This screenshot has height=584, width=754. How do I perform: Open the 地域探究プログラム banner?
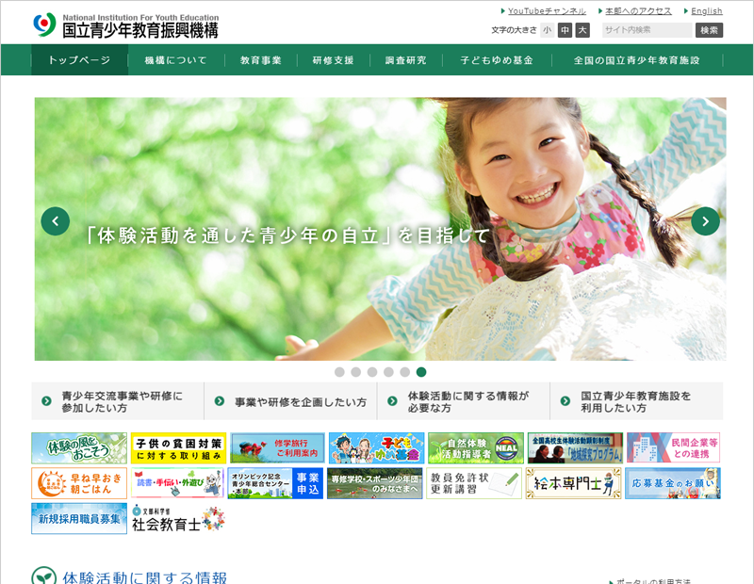[x=575, y=448]
